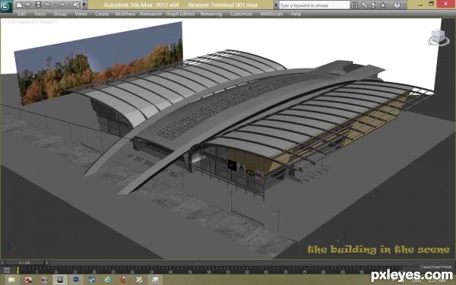456x285 pixels.
Task: Click the Open File icon
Action: click(x=29, y=5)
